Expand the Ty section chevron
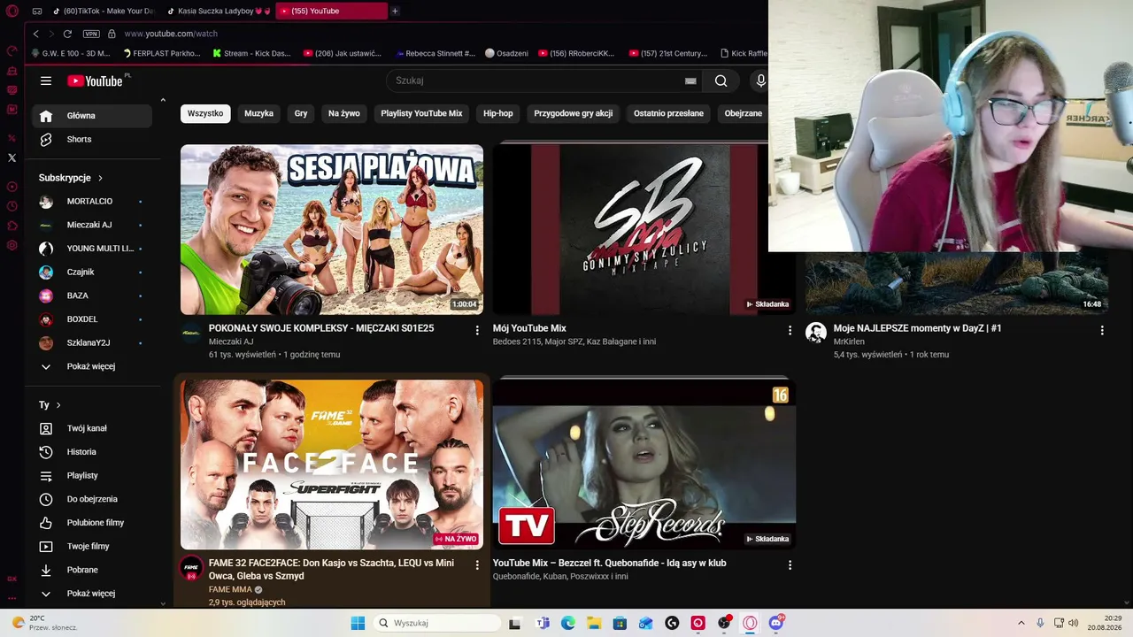The height and width of the screenshot is (637, 1133). pos(58,405)
